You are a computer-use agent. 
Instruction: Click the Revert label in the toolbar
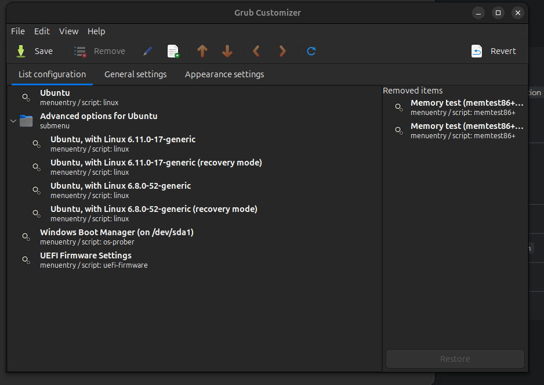coord(503,51)
